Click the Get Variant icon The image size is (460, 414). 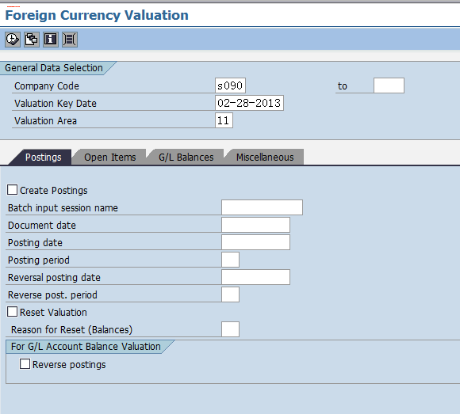tap(32, 40)
